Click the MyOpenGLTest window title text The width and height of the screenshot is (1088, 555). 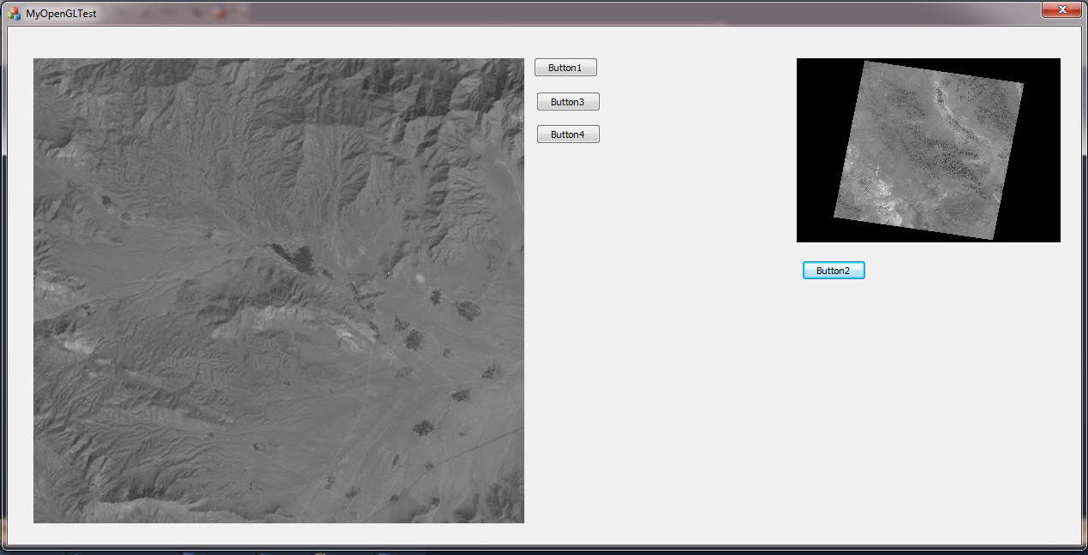pos(61,14)
